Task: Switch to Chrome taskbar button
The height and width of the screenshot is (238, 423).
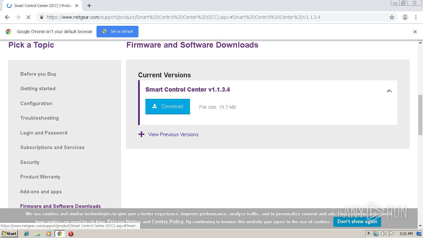Action: [59, 234]
